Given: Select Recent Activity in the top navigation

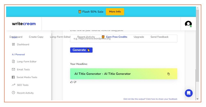Looking at the screenshot, I should pos(86,37).
